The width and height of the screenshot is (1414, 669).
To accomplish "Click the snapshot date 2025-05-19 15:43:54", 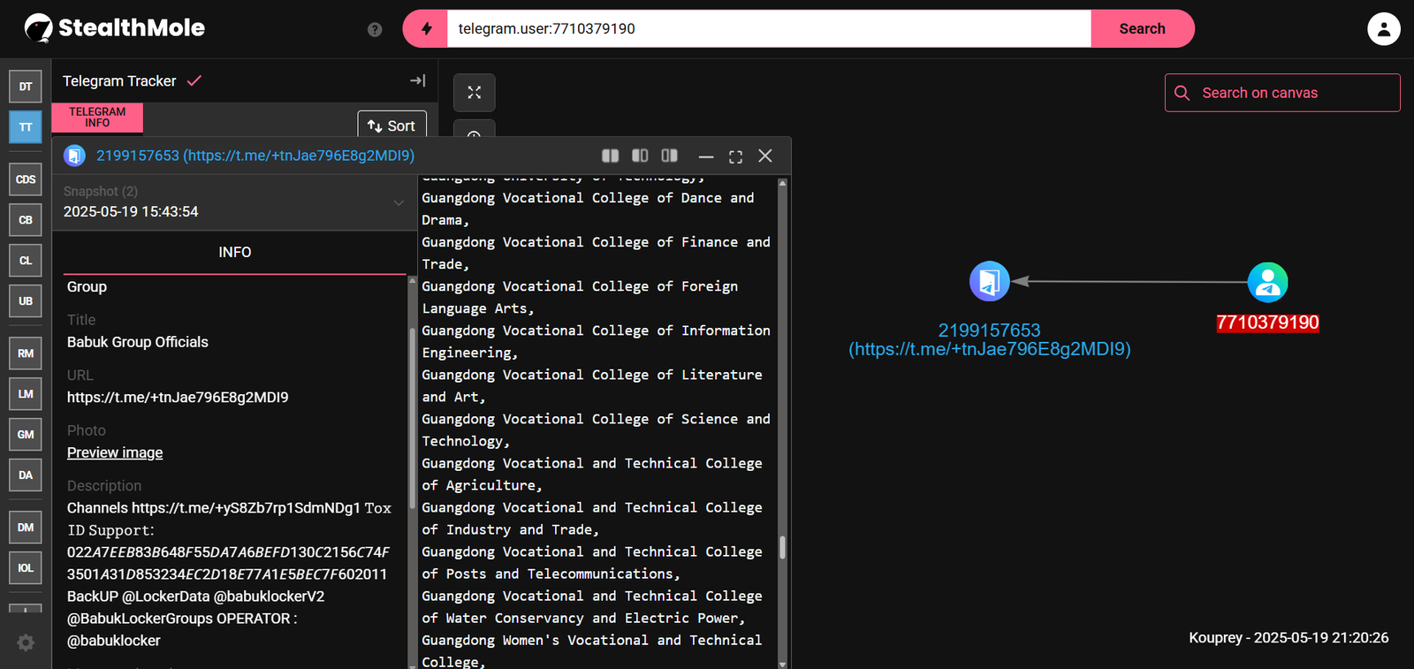I will coord(131,212).
